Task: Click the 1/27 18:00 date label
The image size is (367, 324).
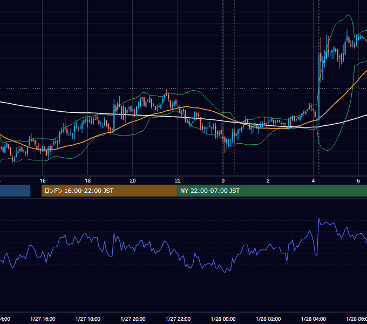Action: coord(88,319)
